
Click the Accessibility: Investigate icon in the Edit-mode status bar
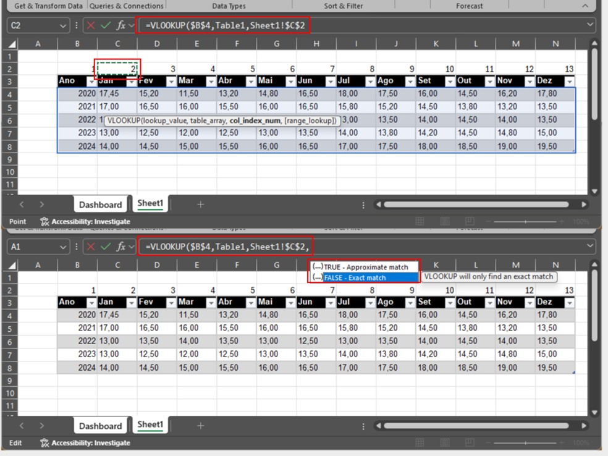pyautogui.click(x=44, y=442)
